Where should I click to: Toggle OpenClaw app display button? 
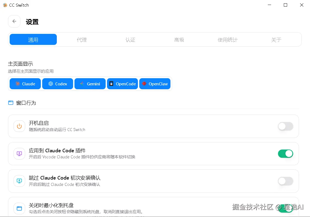pyautogui.click(x=155, y=84)
